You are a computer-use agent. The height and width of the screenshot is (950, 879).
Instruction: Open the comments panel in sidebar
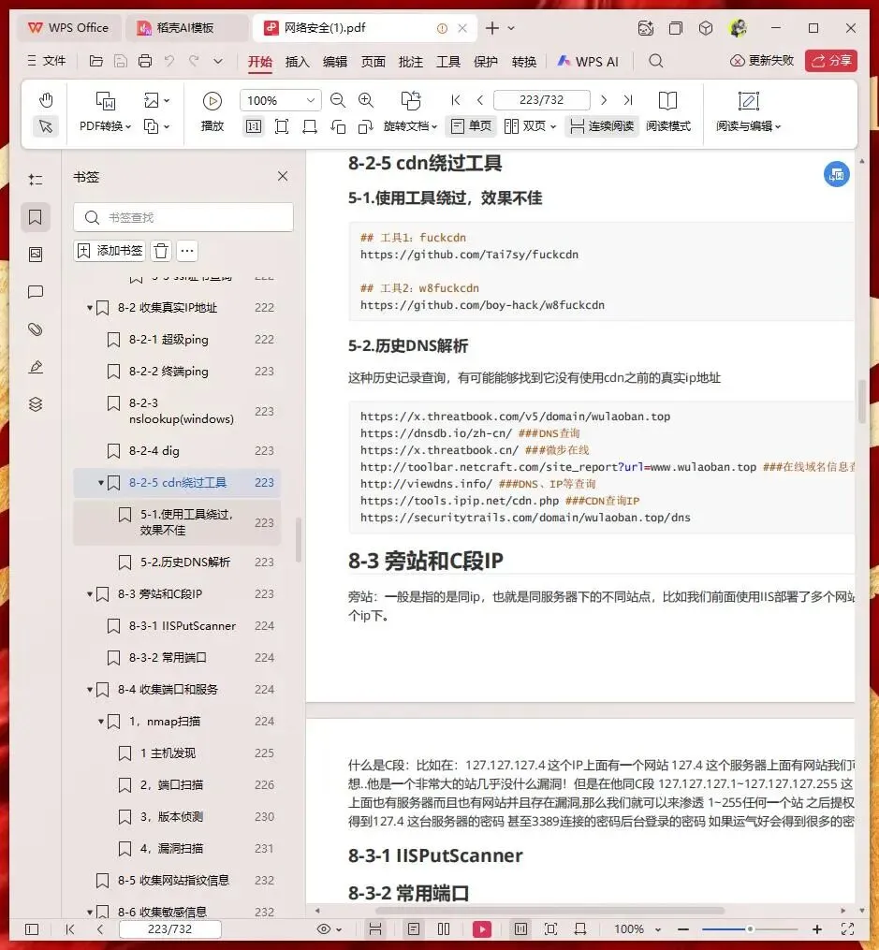(x=36, y=292)
